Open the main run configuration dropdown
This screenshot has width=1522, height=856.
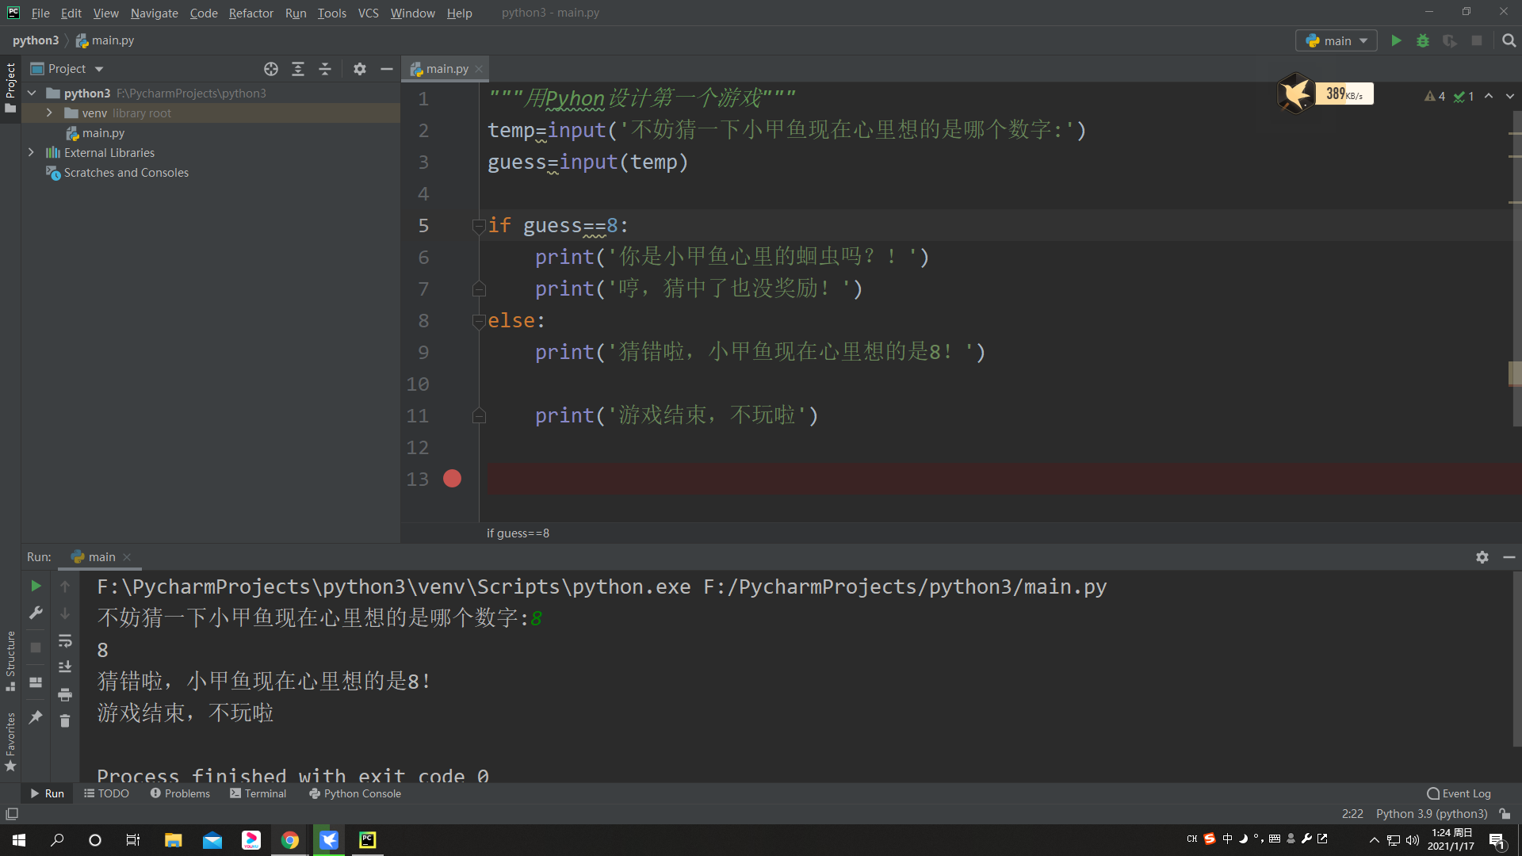click(x=1337, y=40)
